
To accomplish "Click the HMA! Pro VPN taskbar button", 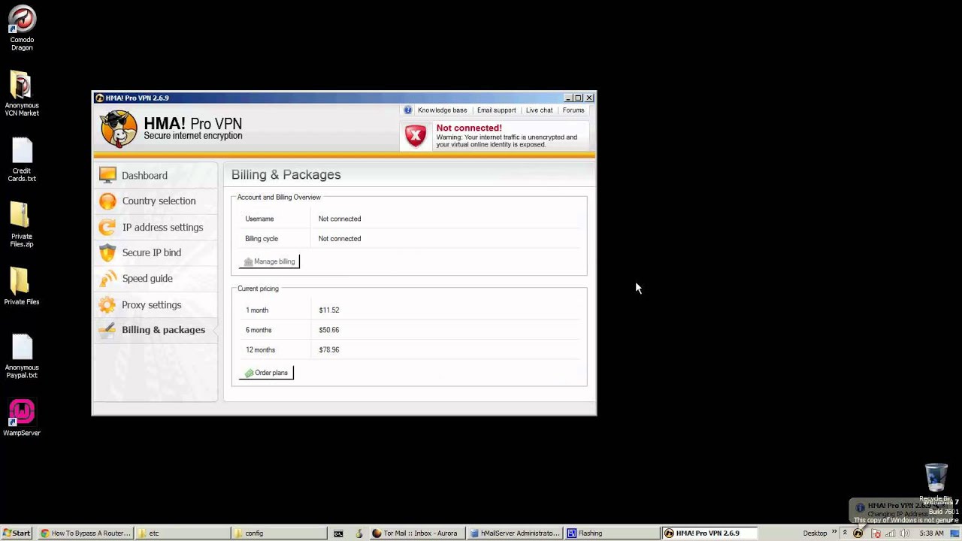I will [x=709, y=533].
